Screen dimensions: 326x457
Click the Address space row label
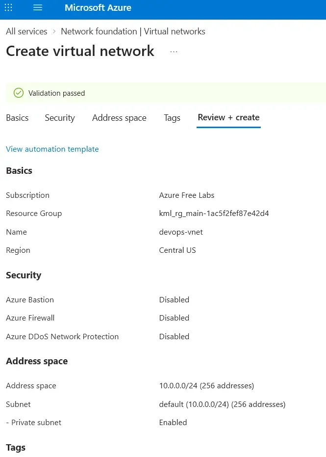(31, 386)
